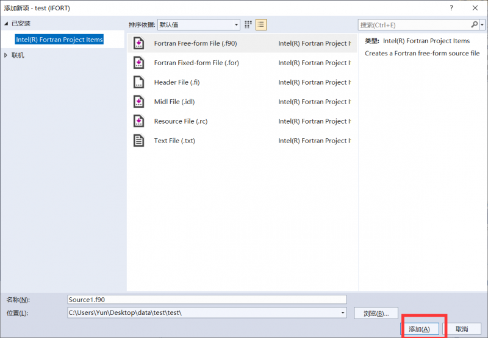The image size is (488, 338).
Task: Switch to small icons list view
Action: [x=261, y=24]
